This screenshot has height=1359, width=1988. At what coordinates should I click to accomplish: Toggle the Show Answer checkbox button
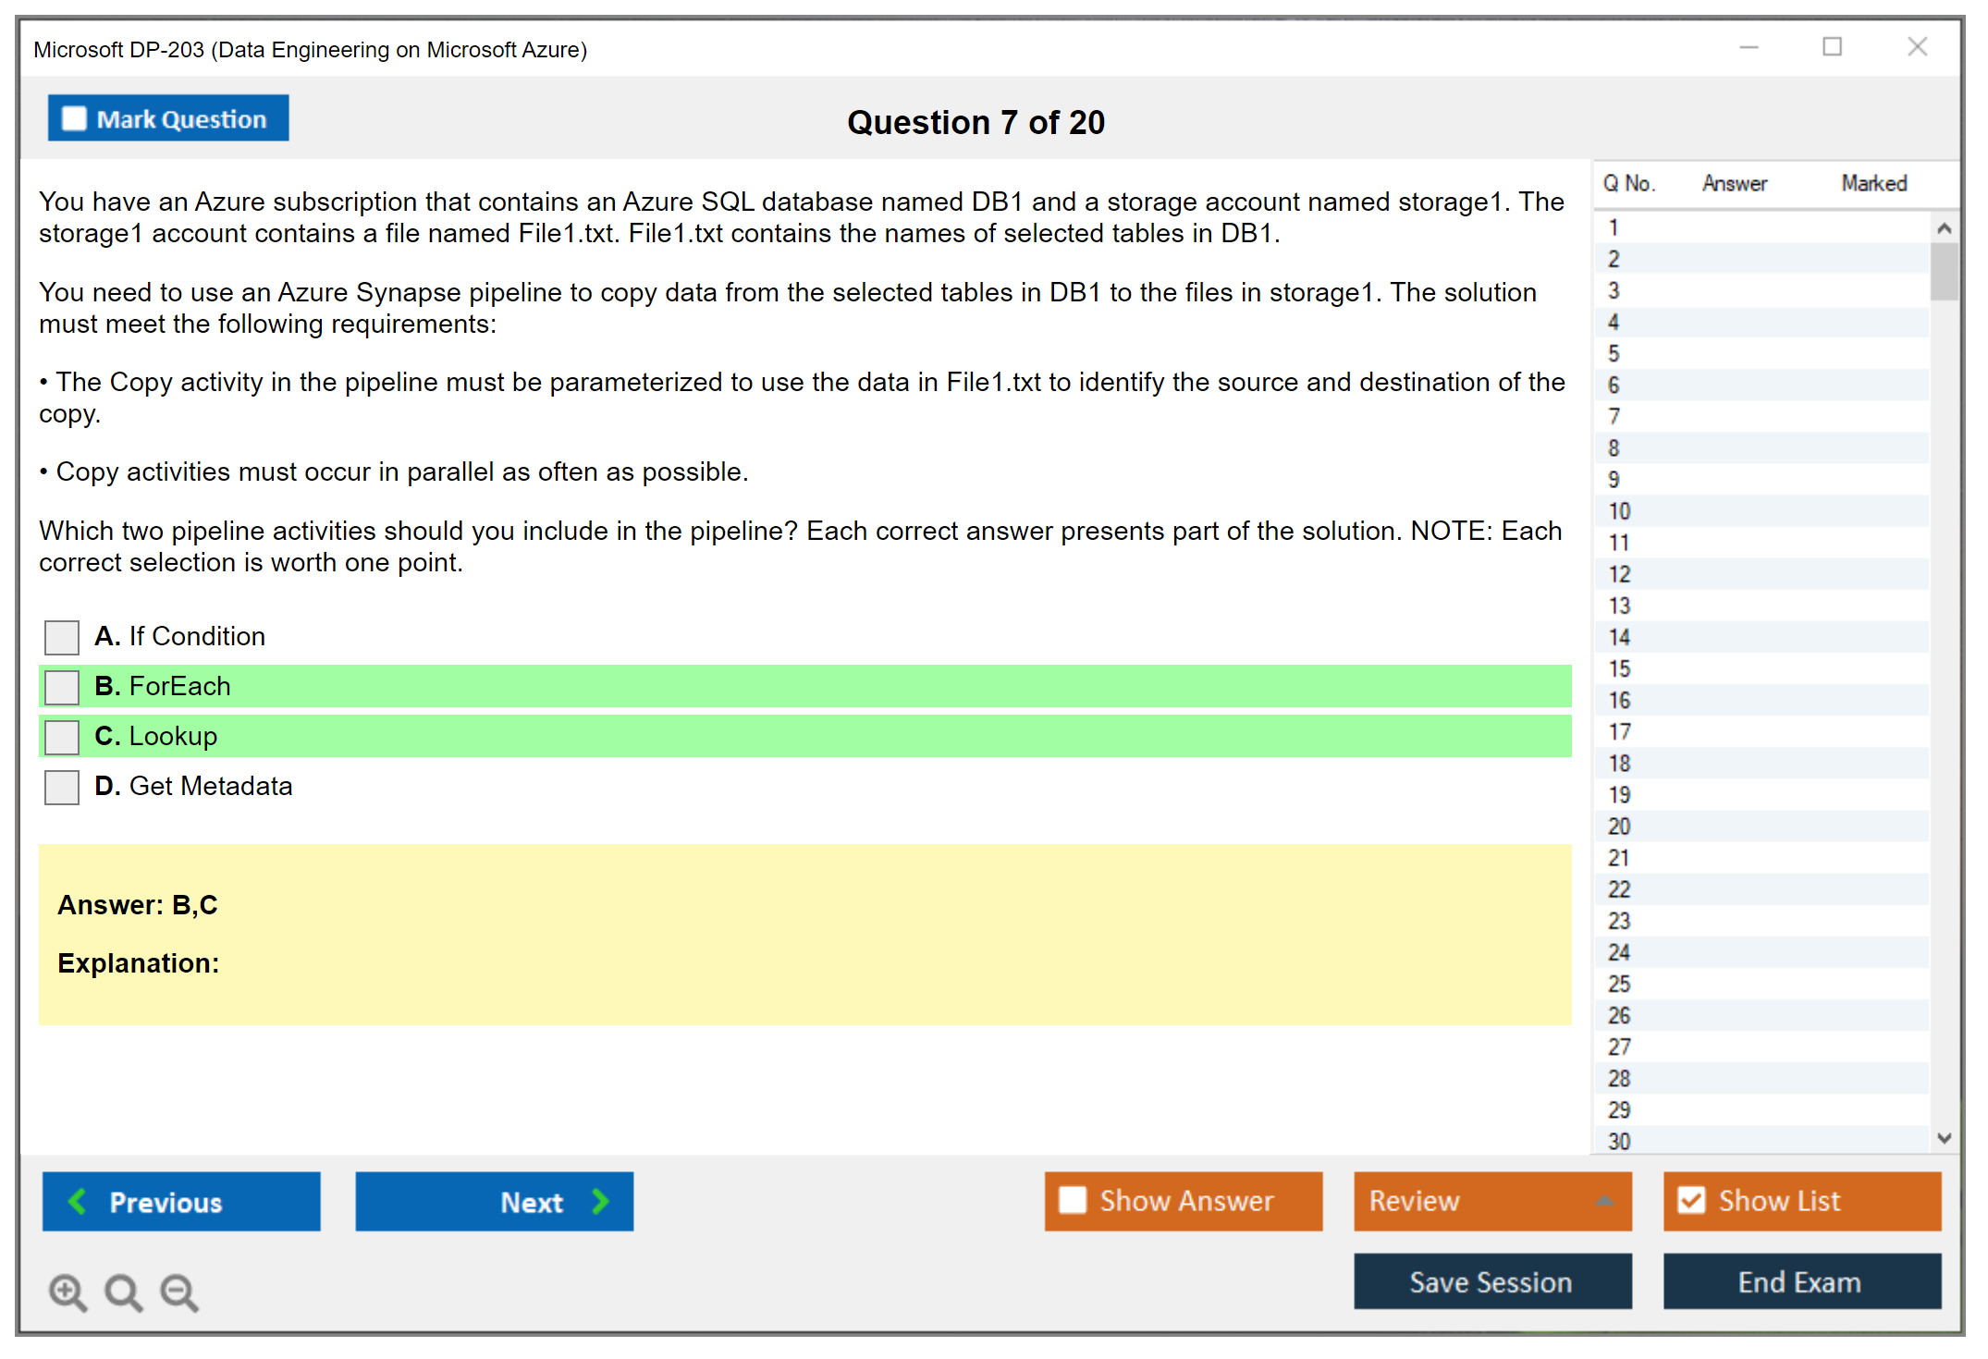coord(1073,1200)
